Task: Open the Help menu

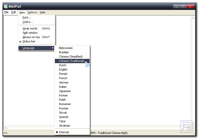Action: click(43, 12)
